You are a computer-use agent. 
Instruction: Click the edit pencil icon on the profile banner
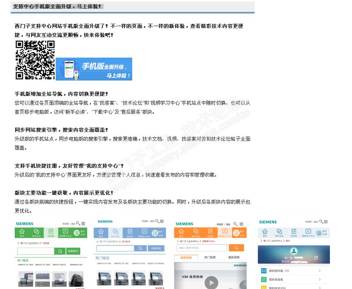coord(316,258)
